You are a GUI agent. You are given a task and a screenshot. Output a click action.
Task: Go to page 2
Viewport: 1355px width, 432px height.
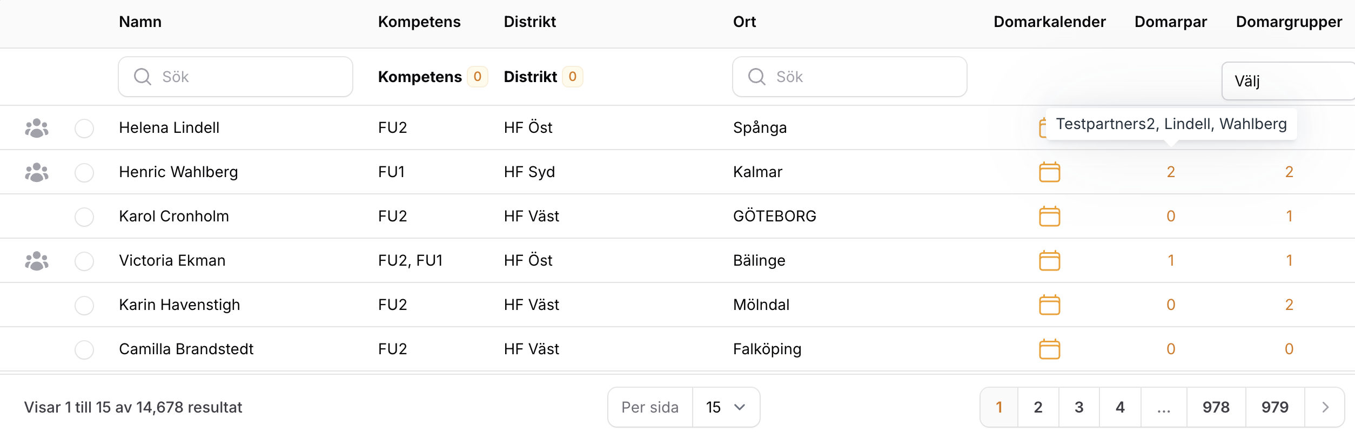[1038, 407]
